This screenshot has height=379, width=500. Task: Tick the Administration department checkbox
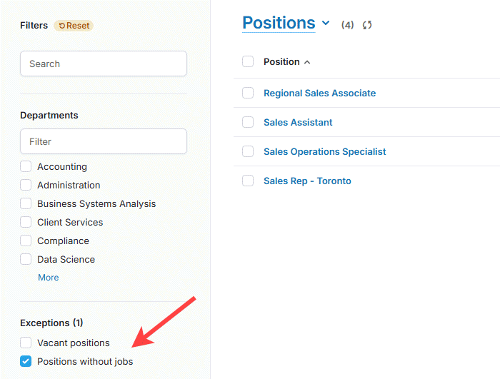(26, 185)
